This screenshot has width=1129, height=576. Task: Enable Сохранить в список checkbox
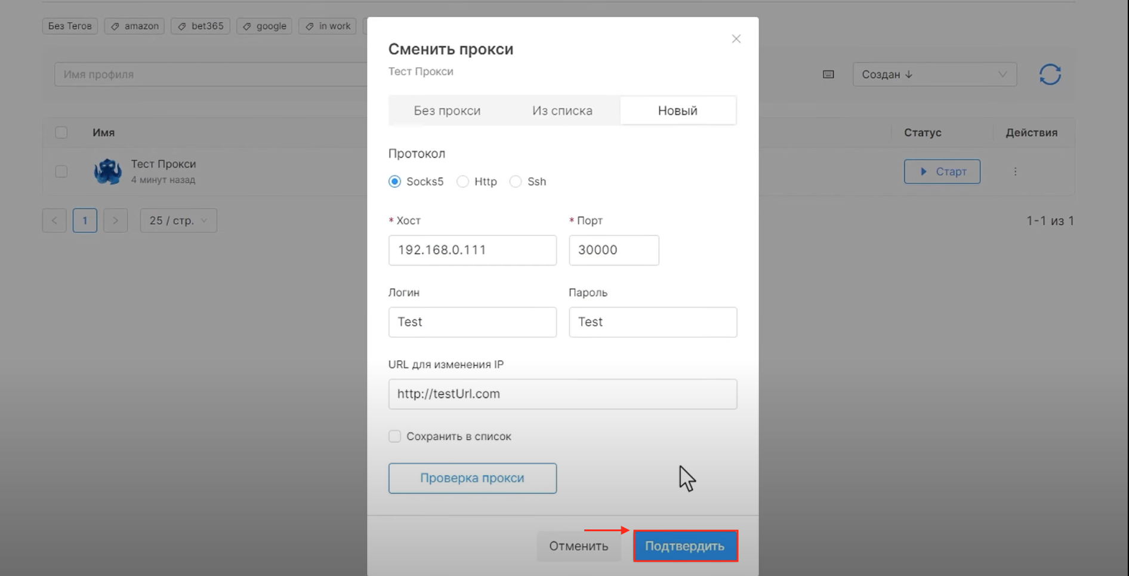394,436
